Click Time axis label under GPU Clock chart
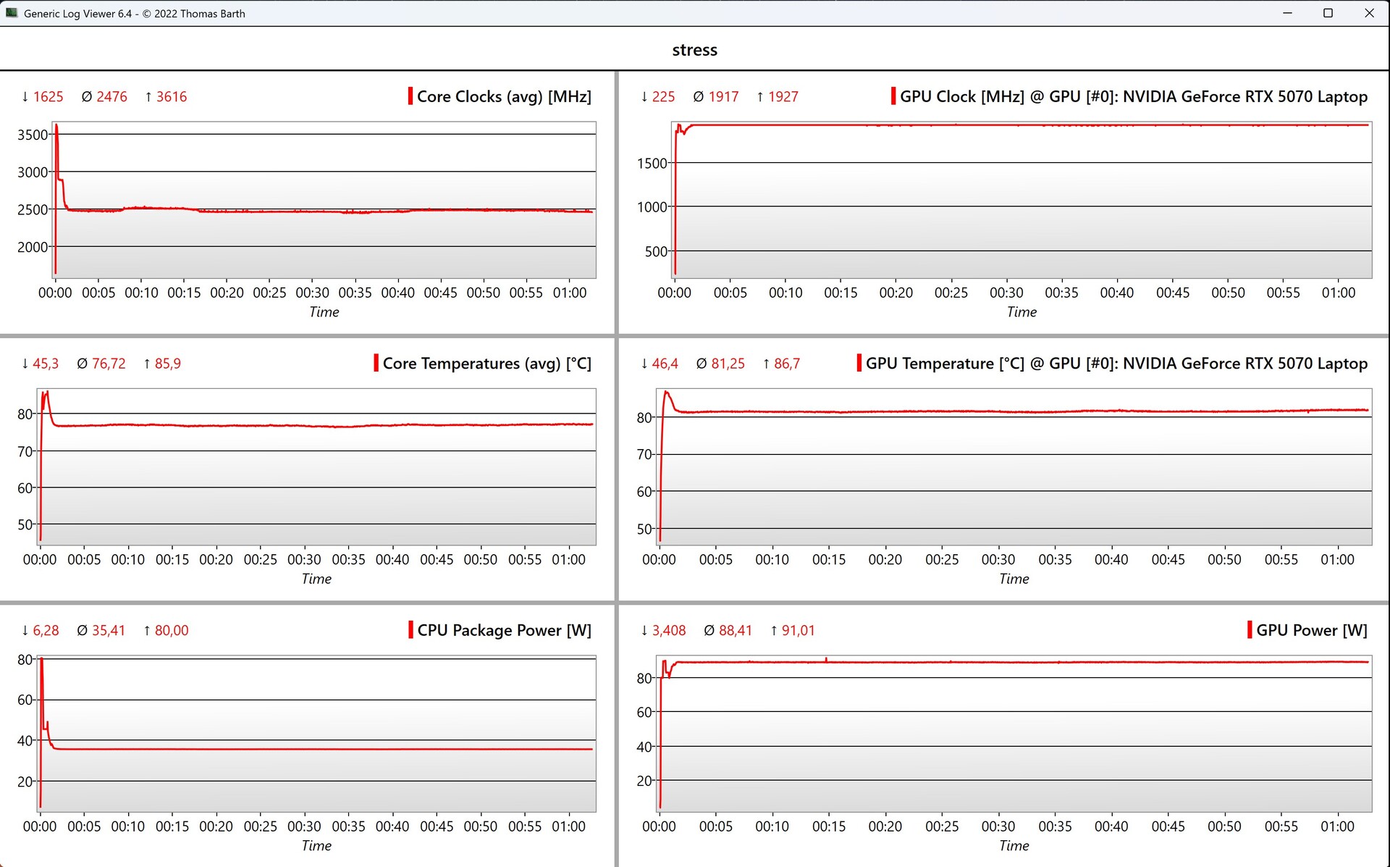The image size is (1390, 867). pyautogui.click(x=1022, y=312)
